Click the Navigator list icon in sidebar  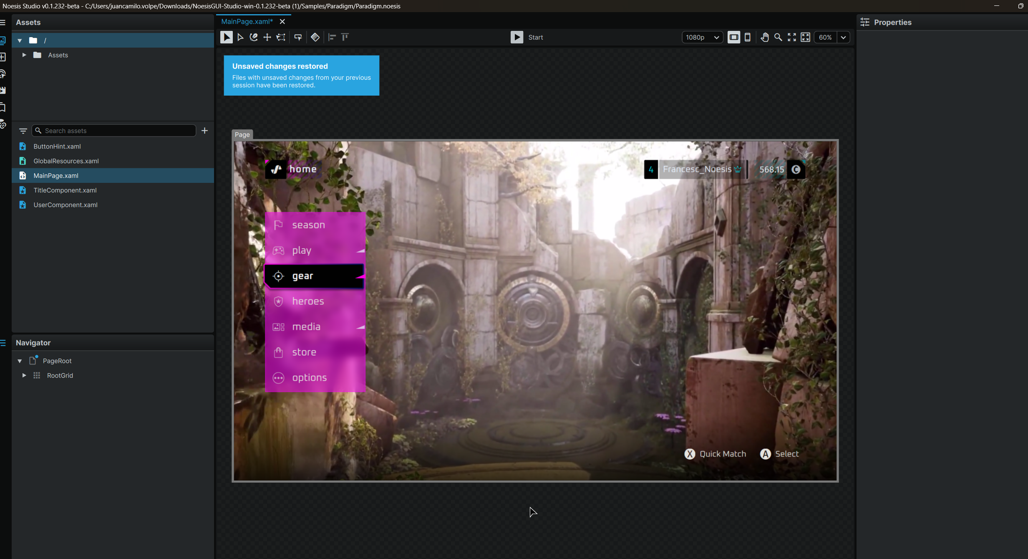point(3,343)
